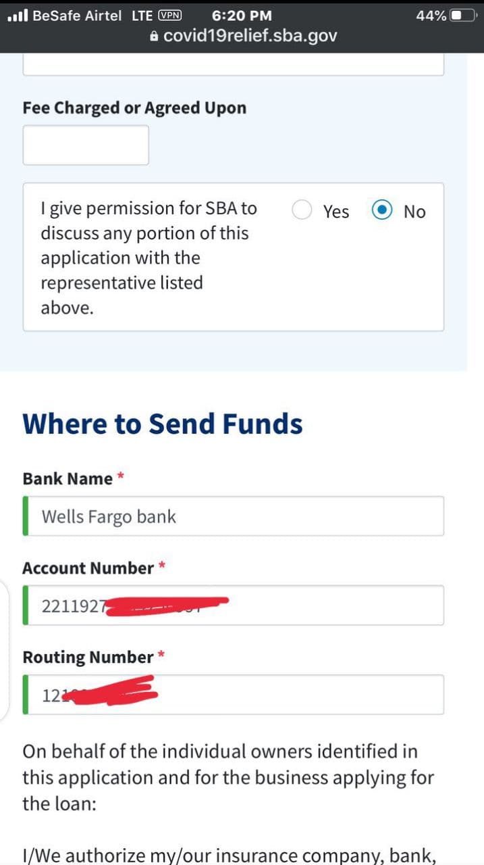
Task: Click the Fee Charged or Agreed Upon field
Action: coord(86,145)
